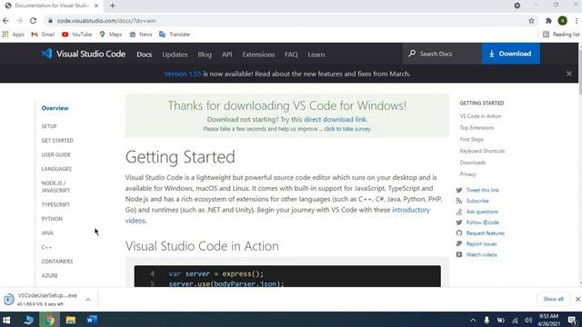Viewport: 582px width, 327px height.
Task: Jump to Top Extensions in page outline
Action: [x=477, y=128]
